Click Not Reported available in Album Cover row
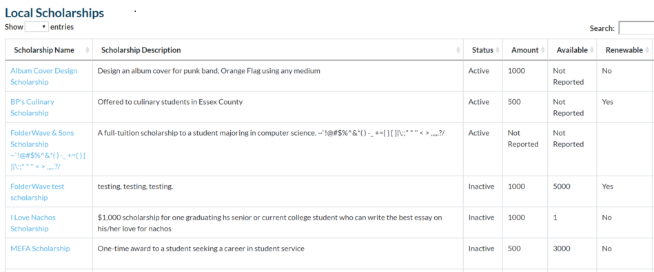654x272 pixels. [x=568, y=76]
